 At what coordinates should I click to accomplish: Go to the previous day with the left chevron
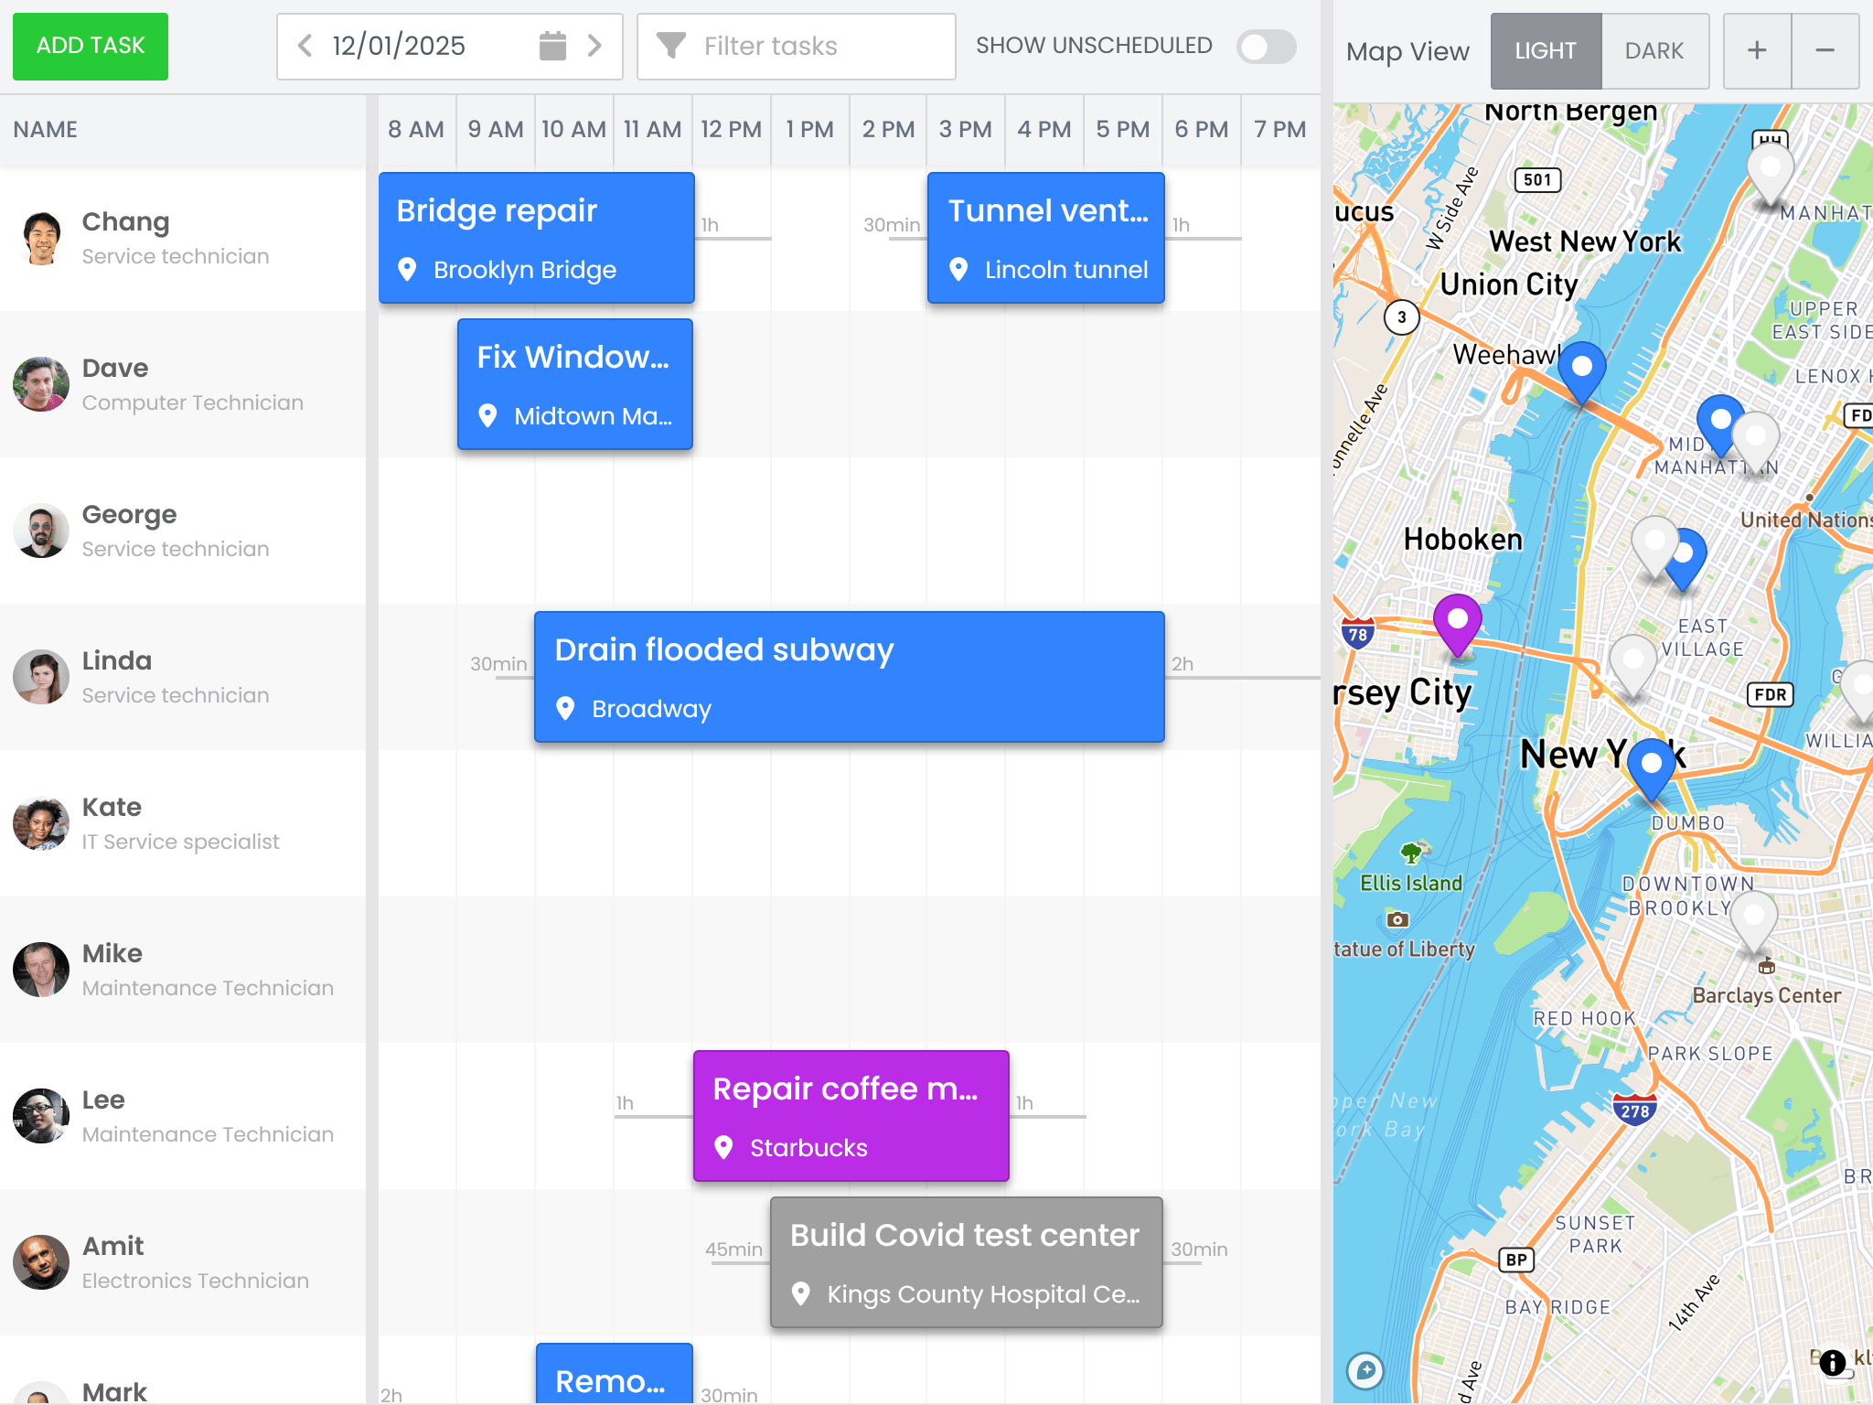[x=305, y=46]
